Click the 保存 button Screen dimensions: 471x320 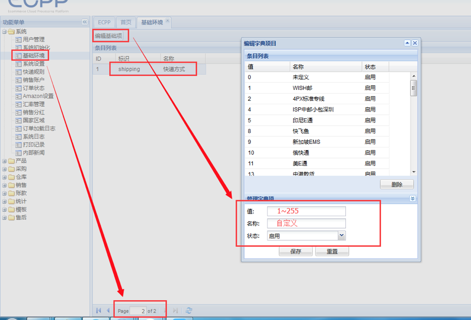[x=296, y=252]
